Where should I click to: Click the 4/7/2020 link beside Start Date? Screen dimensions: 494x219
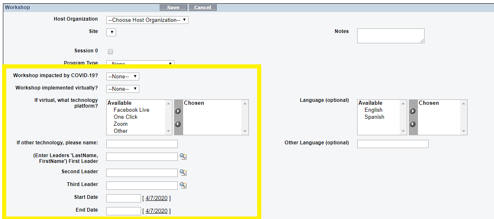click(157, 198)
